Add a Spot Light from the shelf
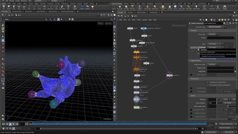This screenshot has height=134, width=238. (126, 7)
